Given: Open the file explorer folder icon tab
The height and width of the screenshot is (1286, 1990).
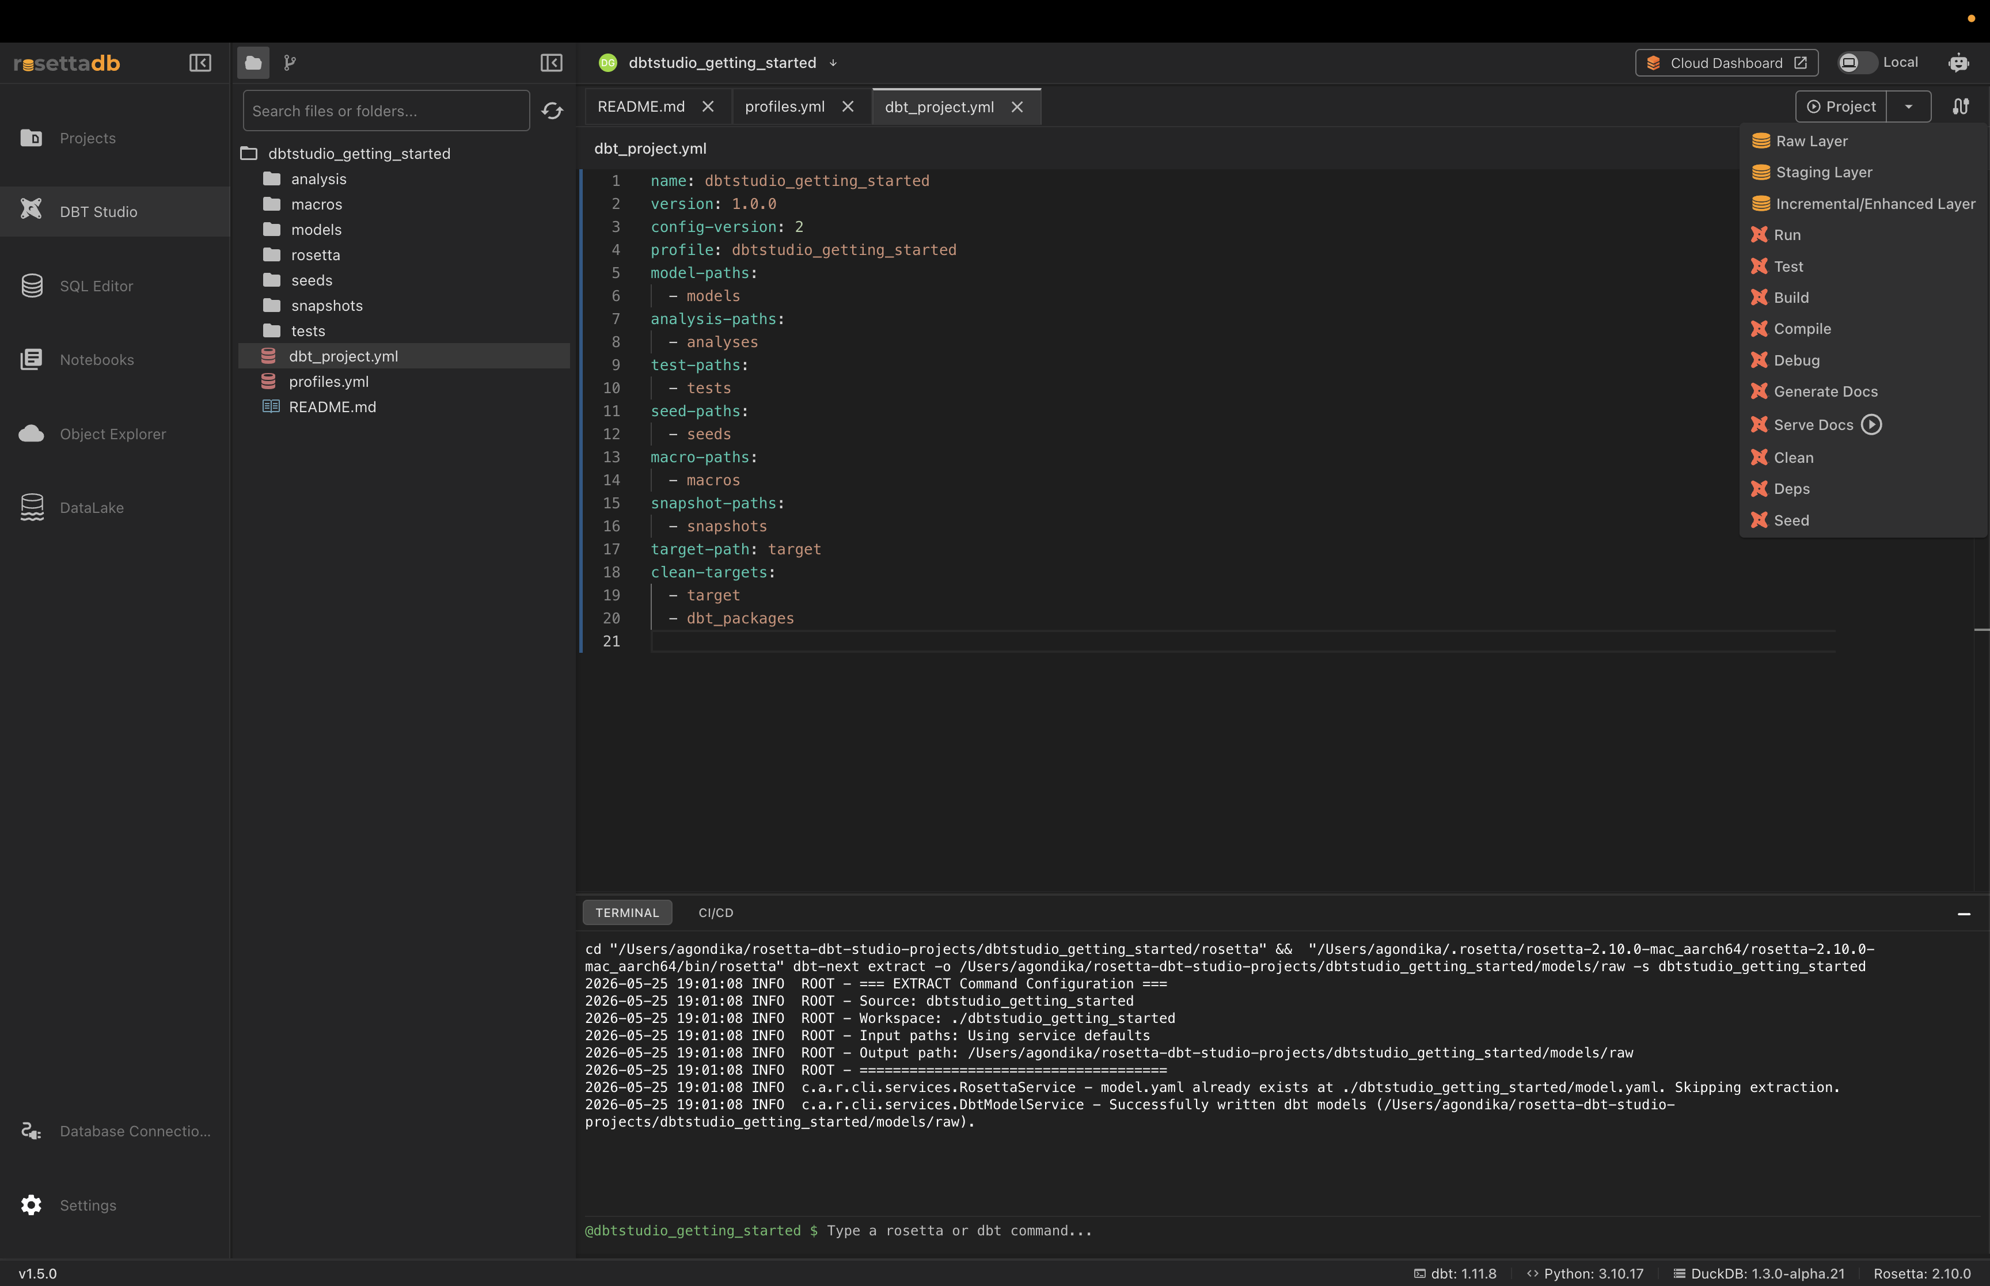Looking at the screenshot, I should coord(253,63).
